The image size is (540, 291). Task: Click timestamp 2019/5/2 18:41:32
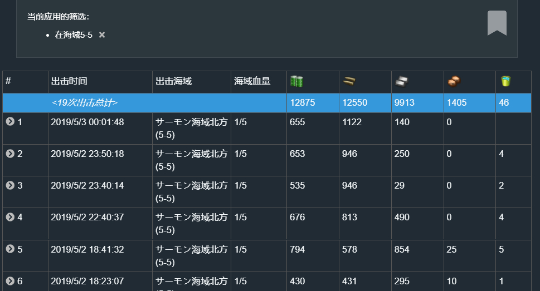coord(87,249)
